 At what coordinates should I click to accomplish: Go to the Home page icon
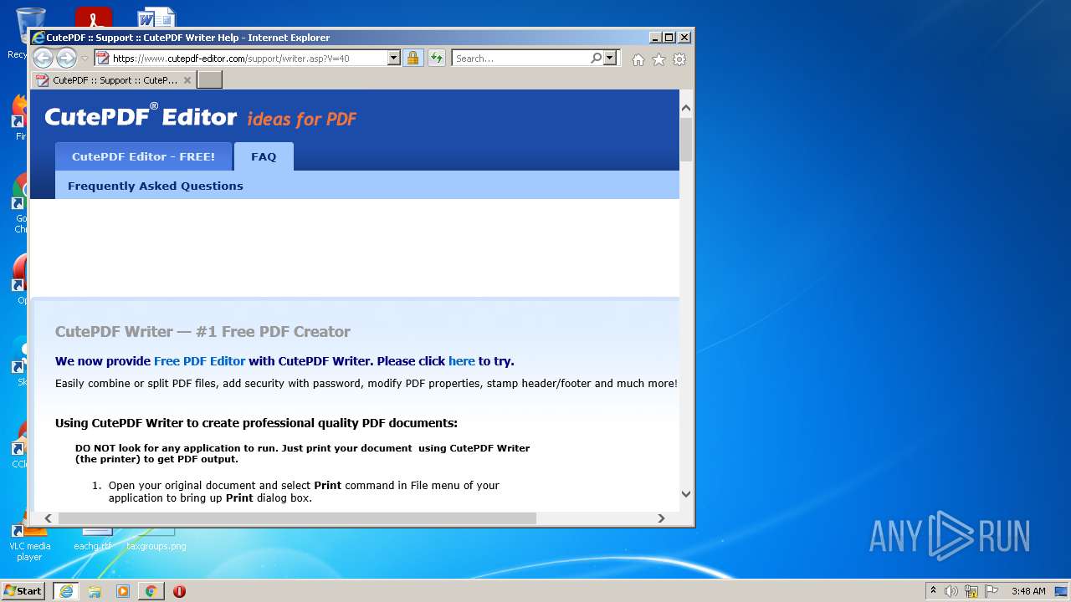tap(638, 59)
